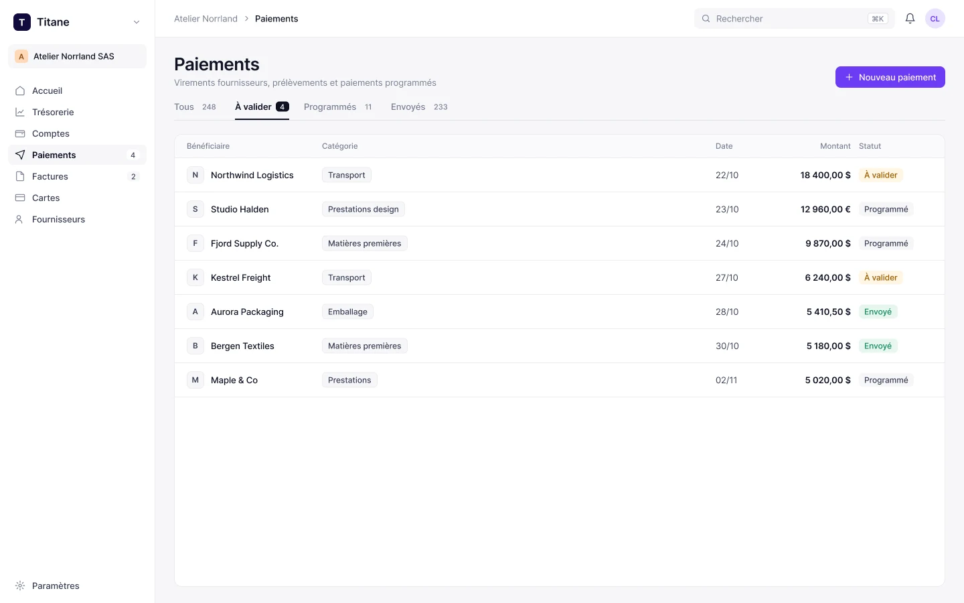Viewport: 964px width, 603px height.
Task: Create a new payment with Nouveau paiement
Action: 890,77
